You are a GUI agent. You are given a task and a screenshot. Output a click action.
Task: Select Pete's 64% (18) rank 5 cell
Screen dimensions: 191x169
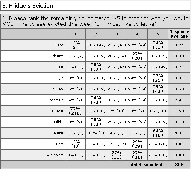pyautogui.click(x=158, y=133)
